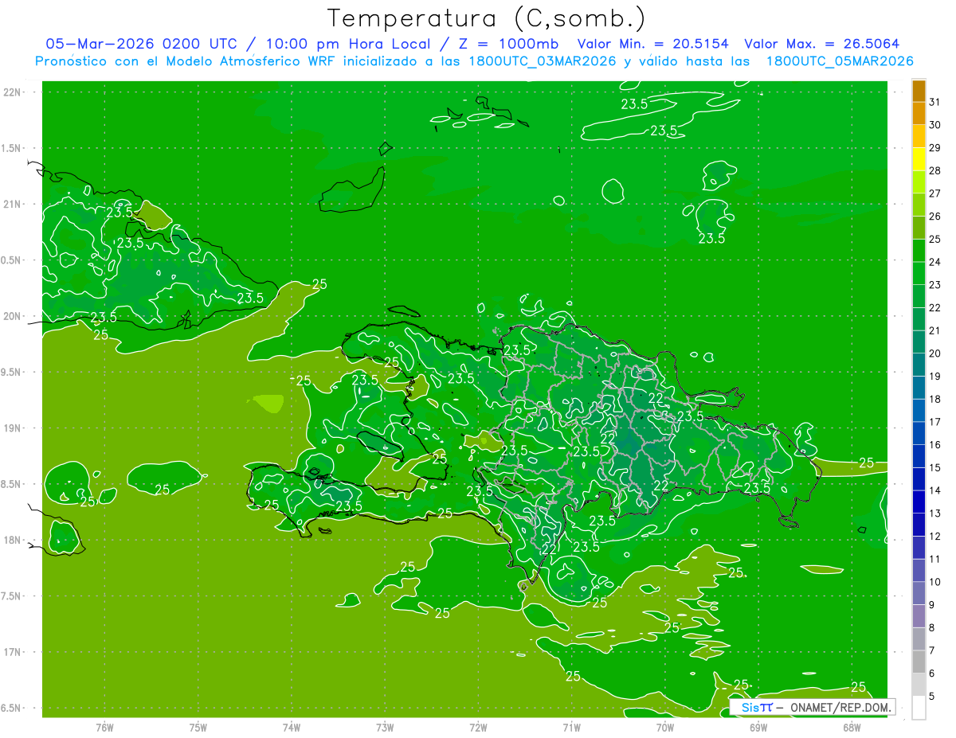Click the "17" label on color scale
This screenshot has height=738, width=956.
coord(935,422)
